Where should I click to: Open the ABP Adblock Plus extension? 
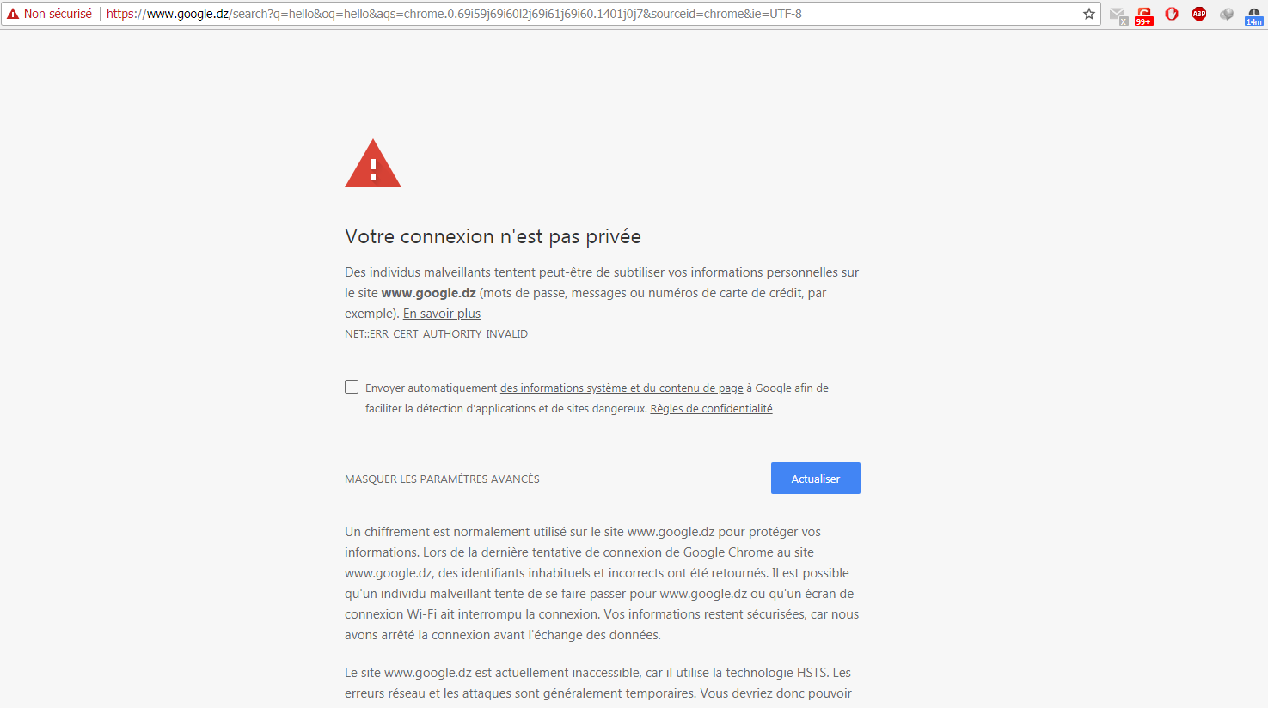(x=1199, y=14)
